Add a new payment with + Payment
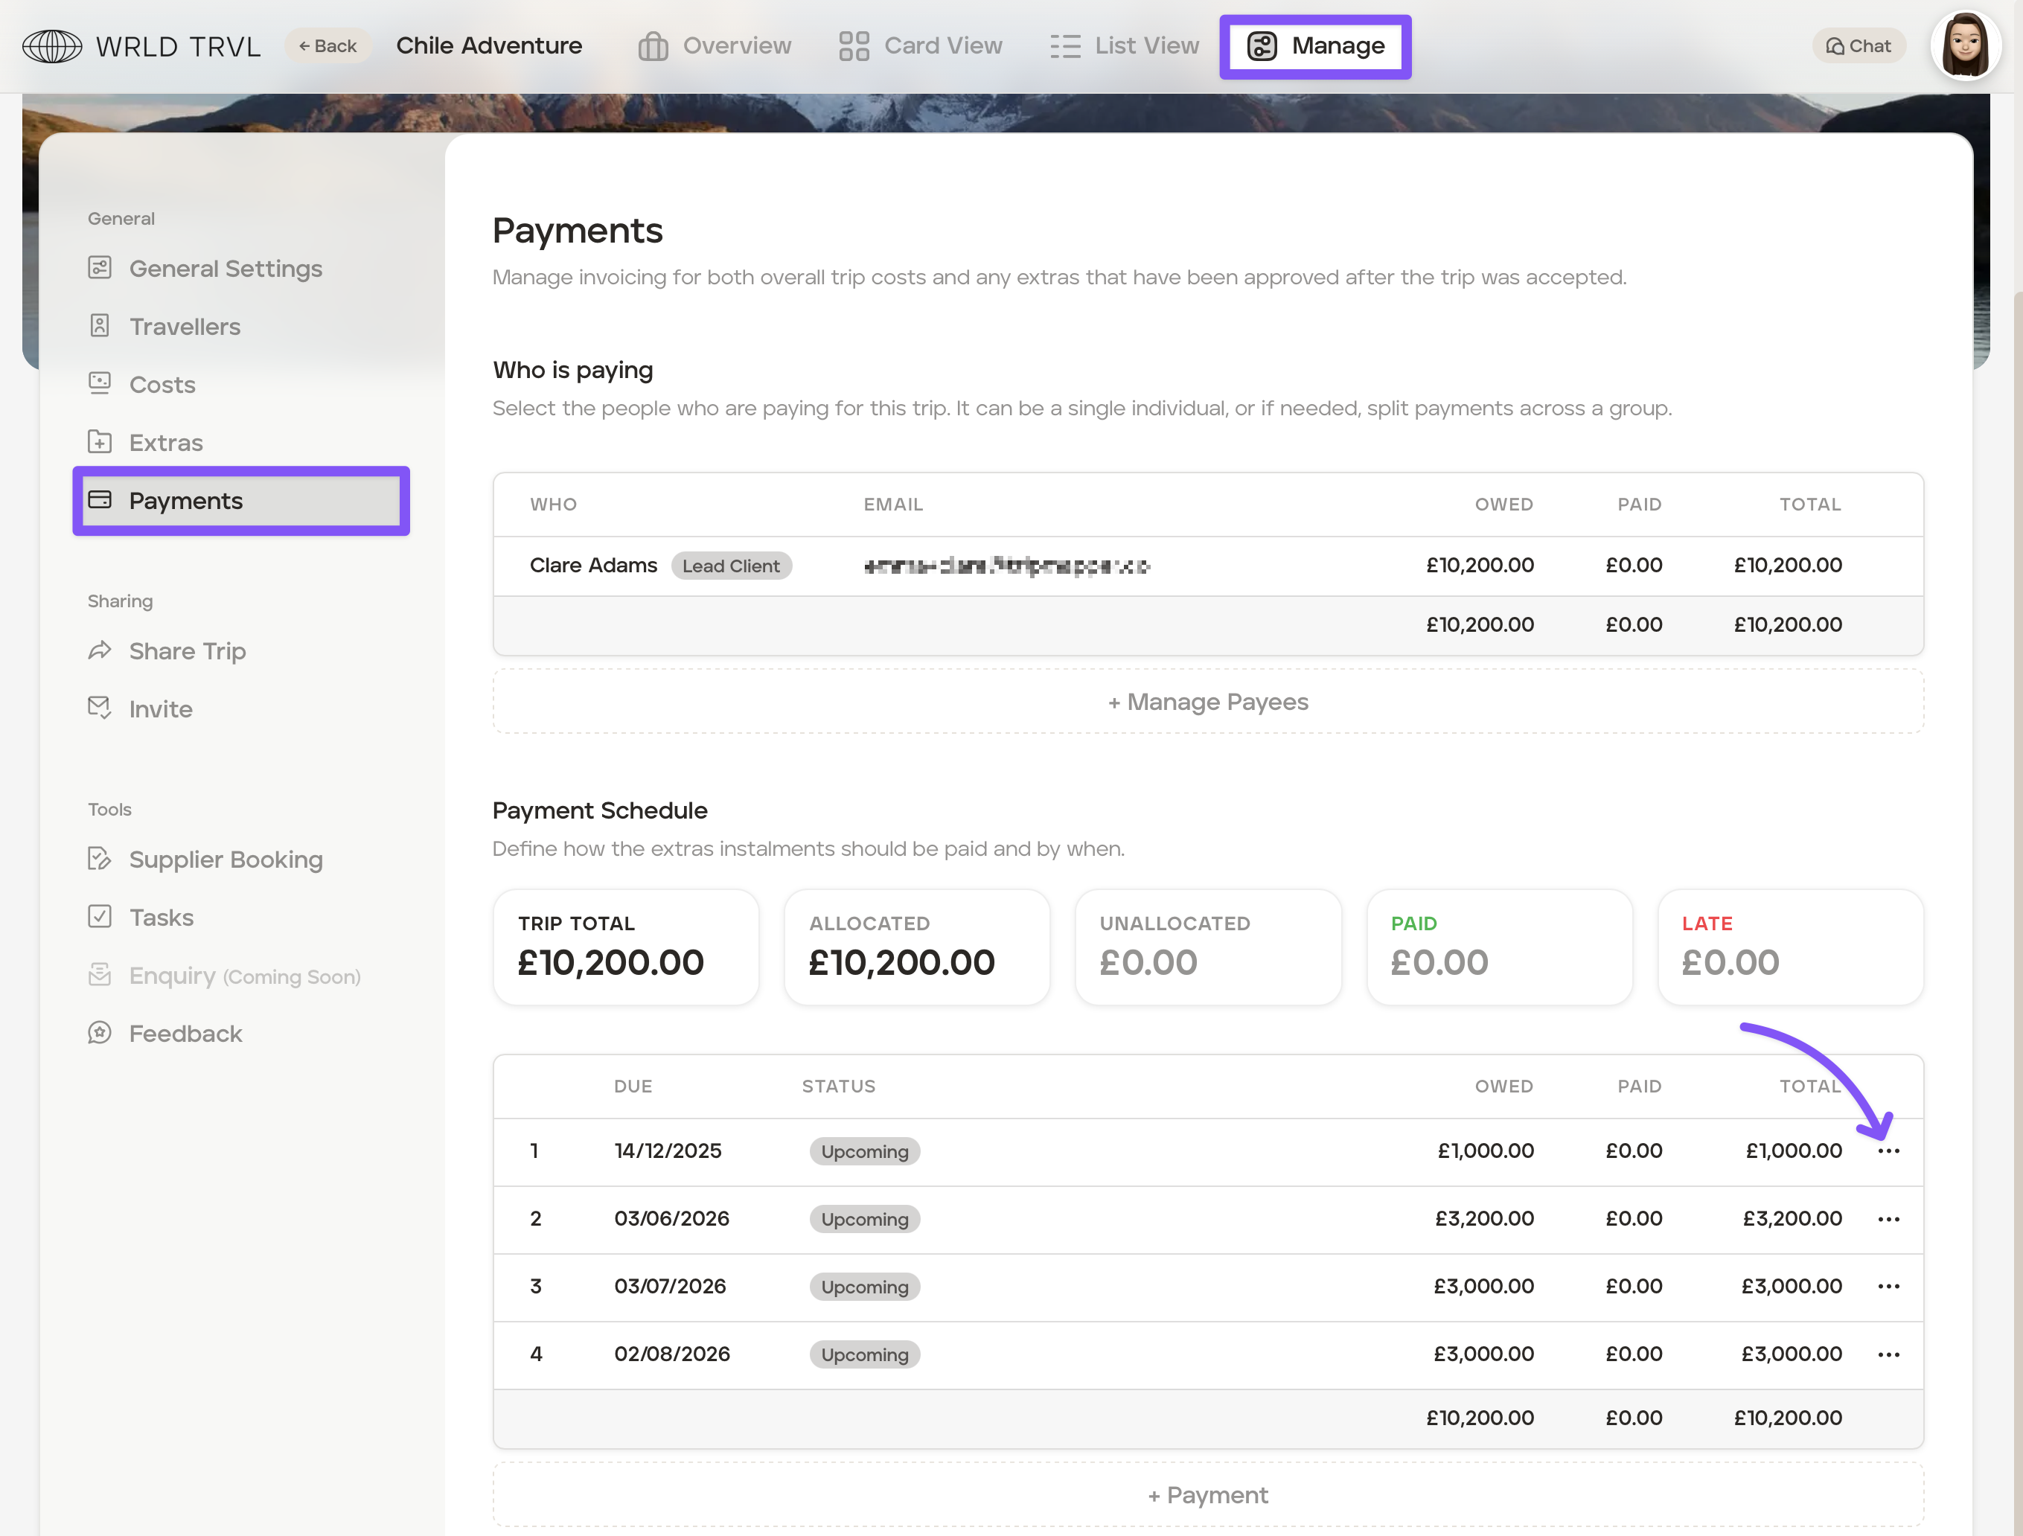 pos(1207,1495)
